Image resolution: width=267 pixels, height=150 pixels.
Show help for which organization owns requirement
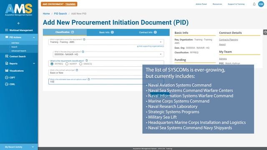pos(84,39)
